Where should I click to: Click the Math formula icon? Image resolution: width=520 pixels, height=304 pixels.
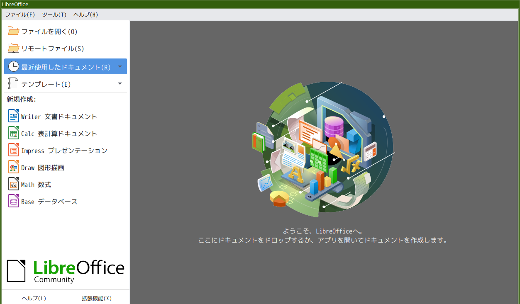14,185
